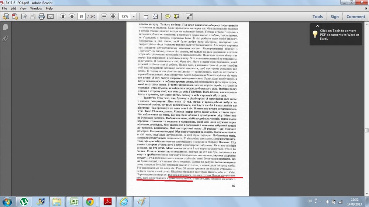Open the zoom level dropdown arrow
Image resolution: width=369 pixels, height=207 pixels.
(134, 17)
